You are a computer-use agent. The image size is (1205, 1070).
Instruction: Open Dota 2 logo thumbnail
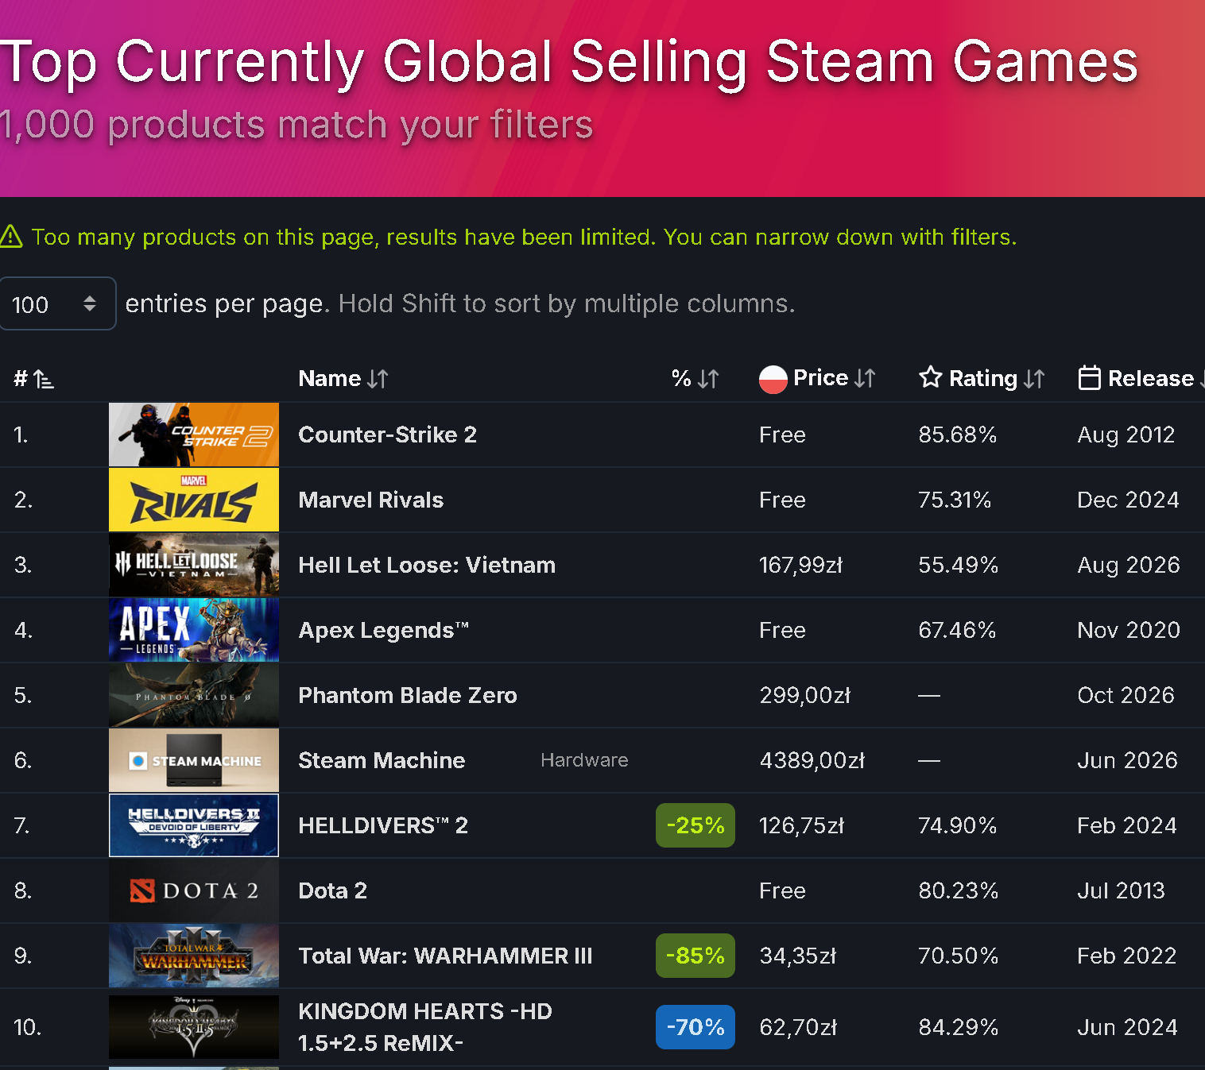194,890
